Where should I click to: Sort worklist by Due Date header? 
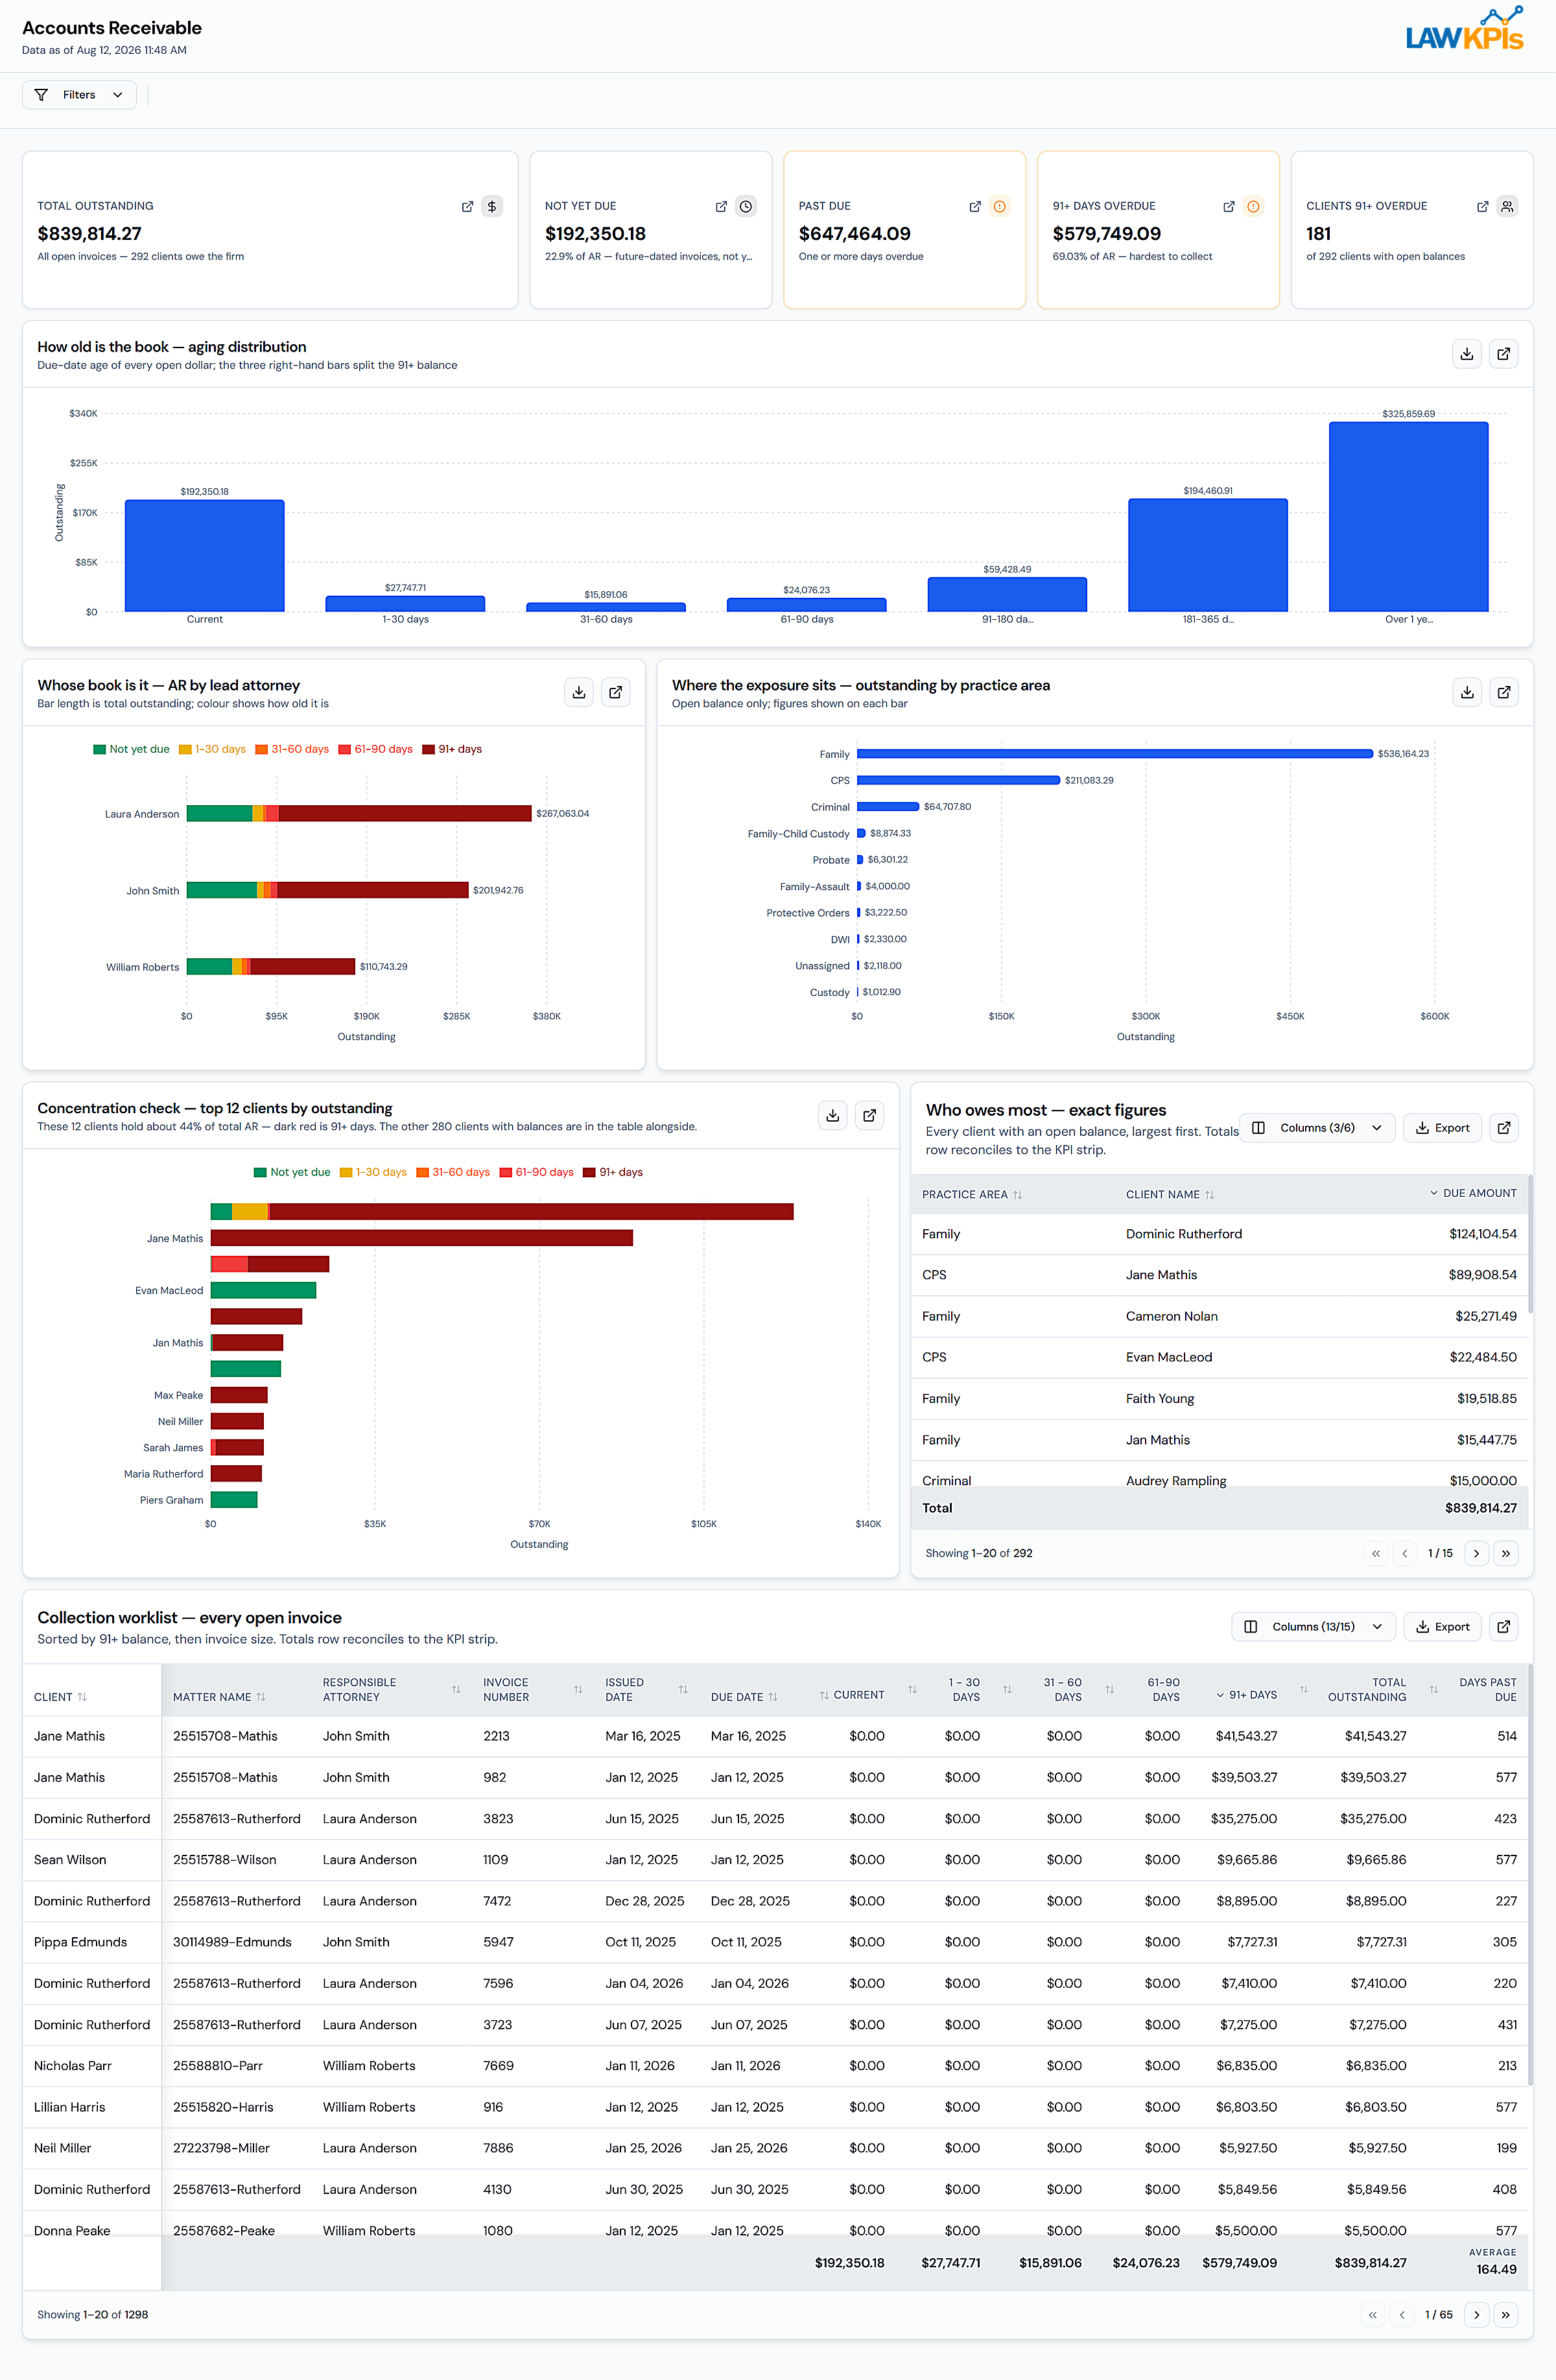click(x=744, y=1697)
